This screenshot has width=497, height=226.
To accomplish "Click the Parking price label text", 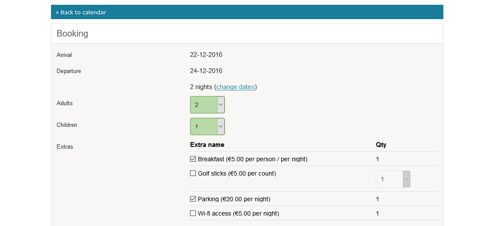I will (234, 199).
